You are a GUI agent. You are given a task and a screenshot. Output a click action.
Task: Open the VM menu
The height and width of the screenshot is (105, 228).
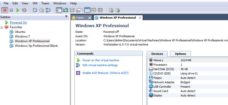35,3
